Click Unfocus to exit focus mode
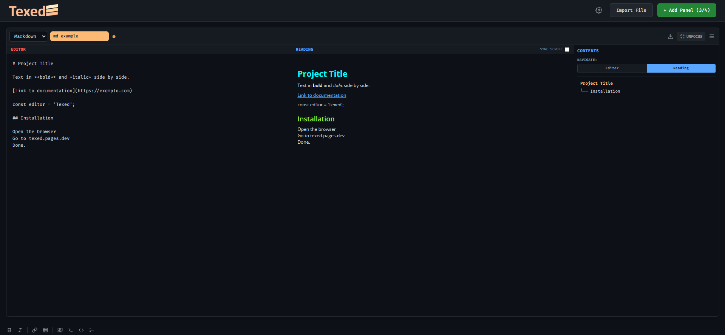Screen dimensions: 725x335 pyautogui.click(x=691, y=36)
